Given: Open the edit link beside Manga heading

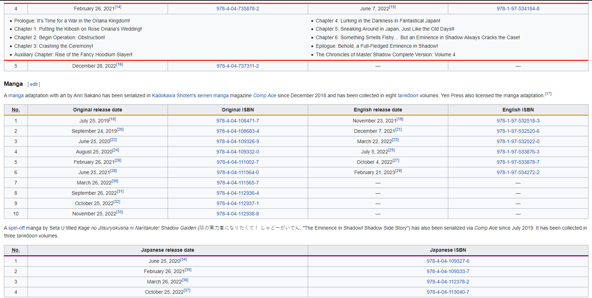Looking at the screenshot, I should pyautogui.click(x=34, y=84).
